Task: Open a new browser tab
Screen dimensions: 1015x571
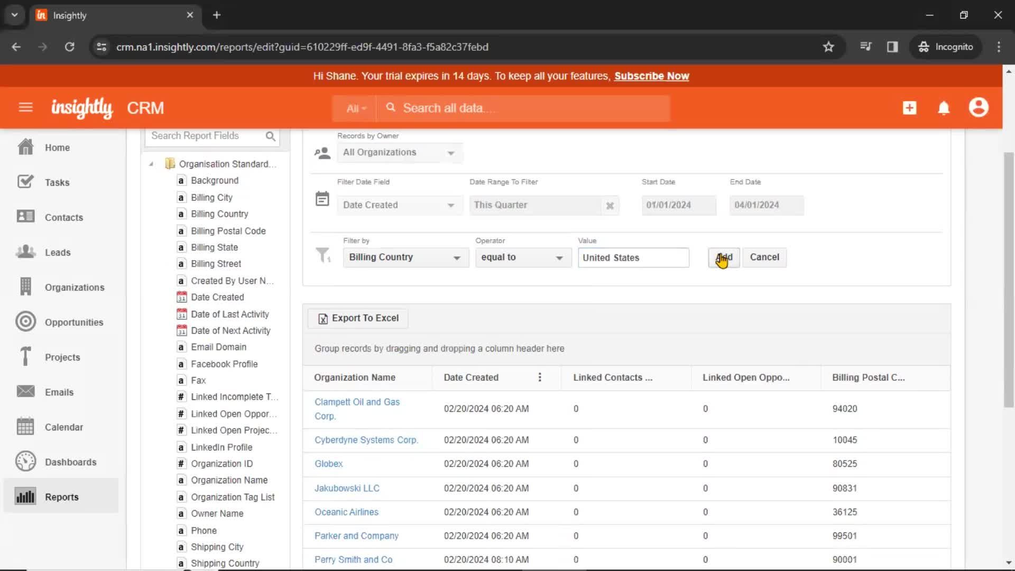Action: [x=216, y=15]
